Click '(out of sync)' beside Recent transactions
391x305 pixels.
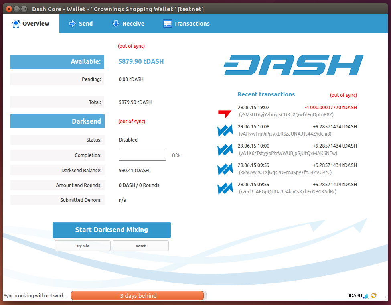(x=343, y=95)
